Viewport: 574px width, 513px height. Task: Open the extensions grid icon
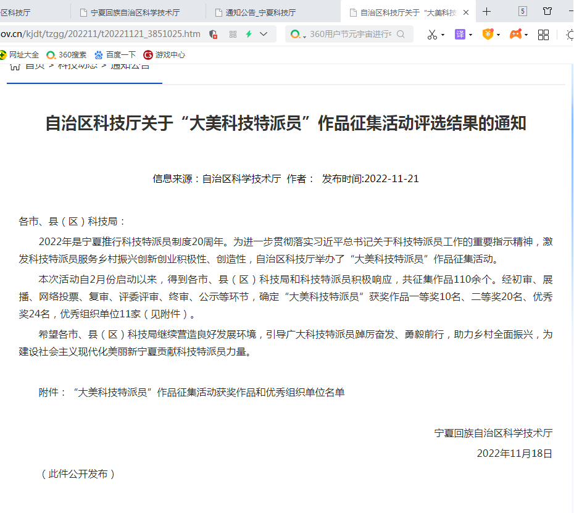543,35
